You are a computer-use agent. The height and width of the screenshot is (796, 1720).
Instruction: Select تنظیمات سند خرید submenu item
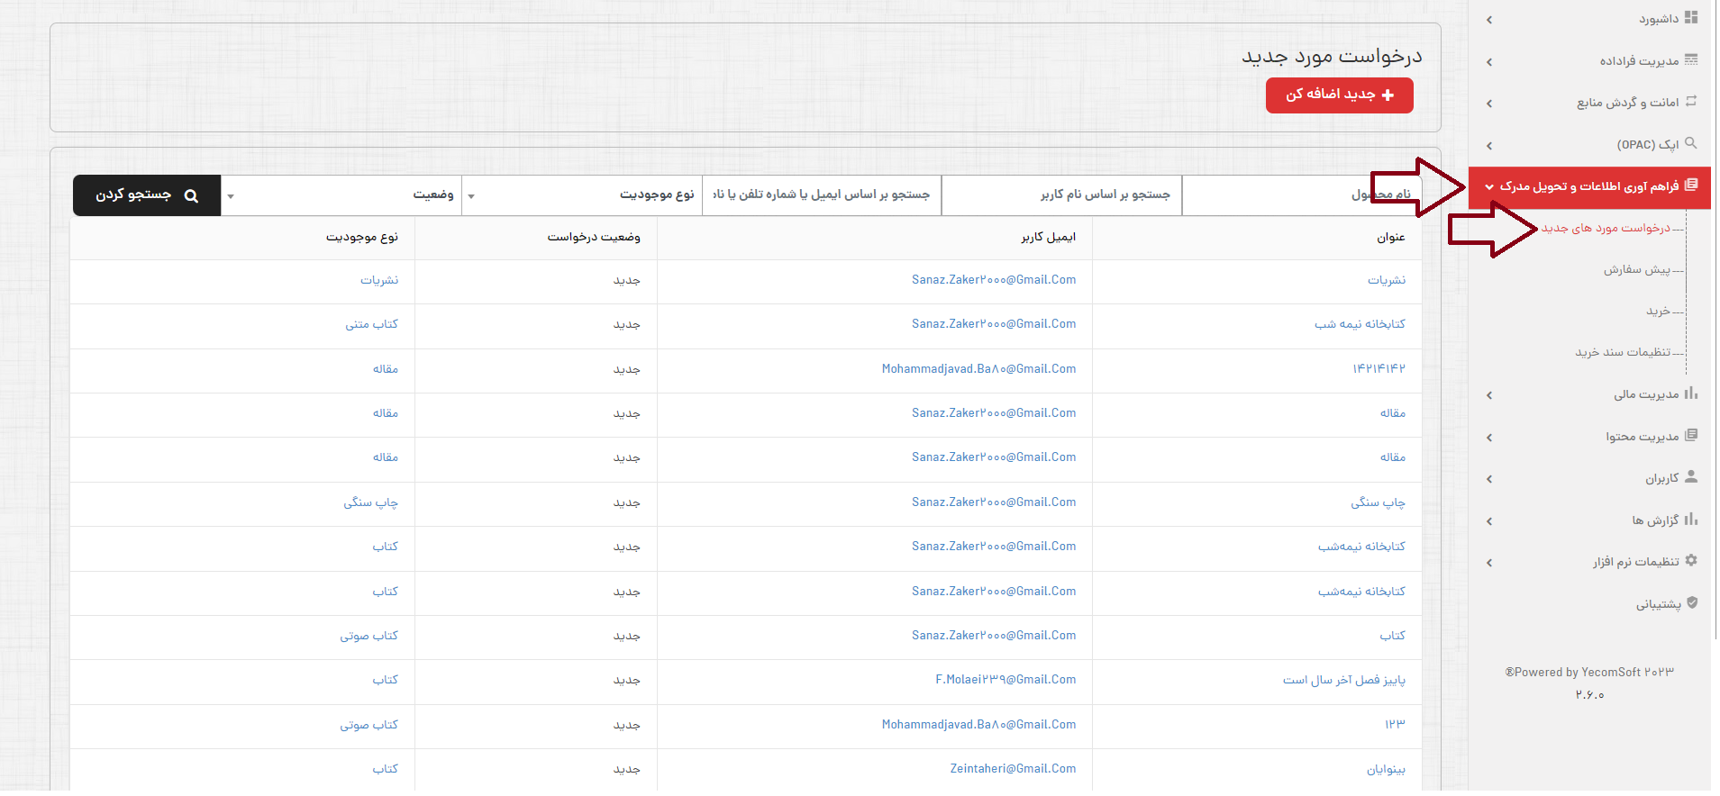click(x=1622, y=352)
